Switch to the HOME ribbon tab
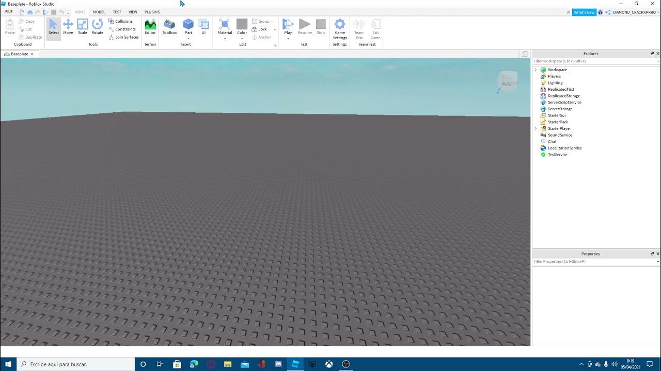 pyautogui.click(x=80, y=12)
